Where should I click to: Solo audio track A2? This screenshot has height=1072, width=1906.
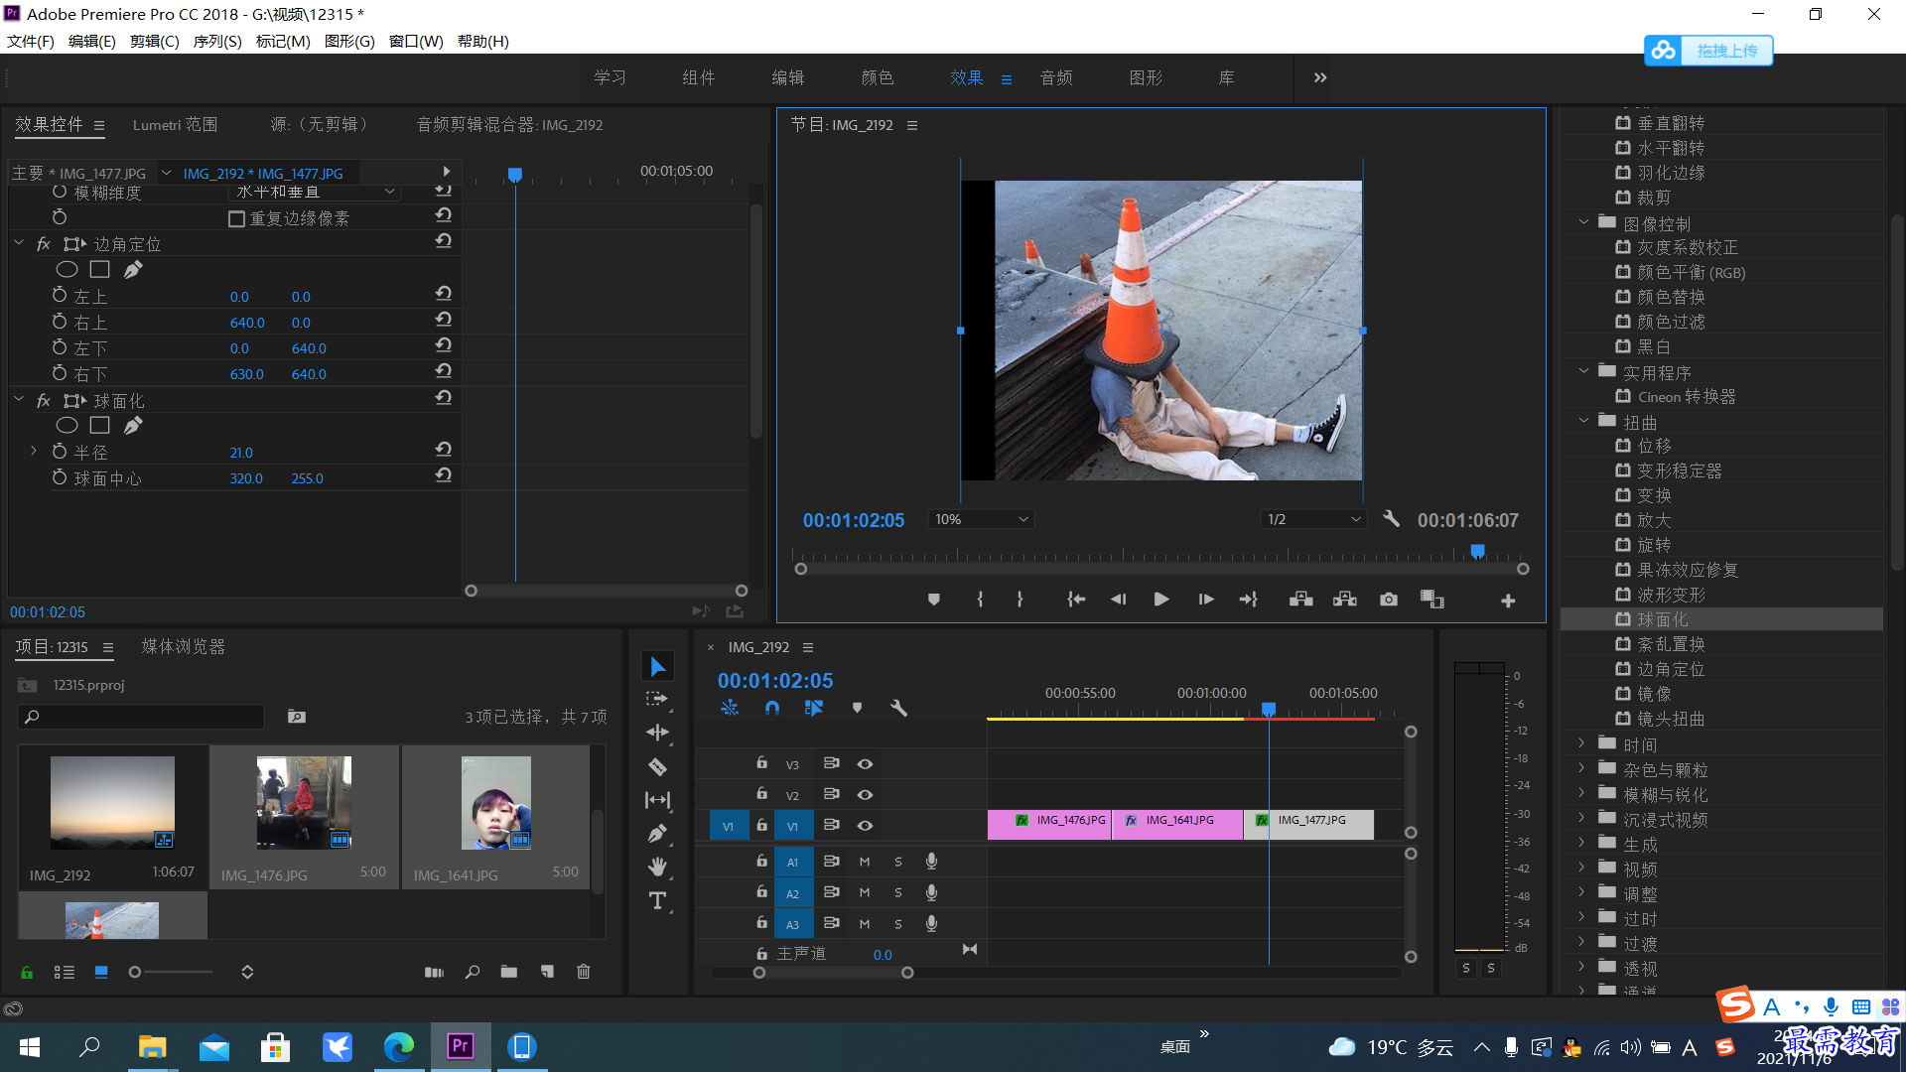[897, 893]
